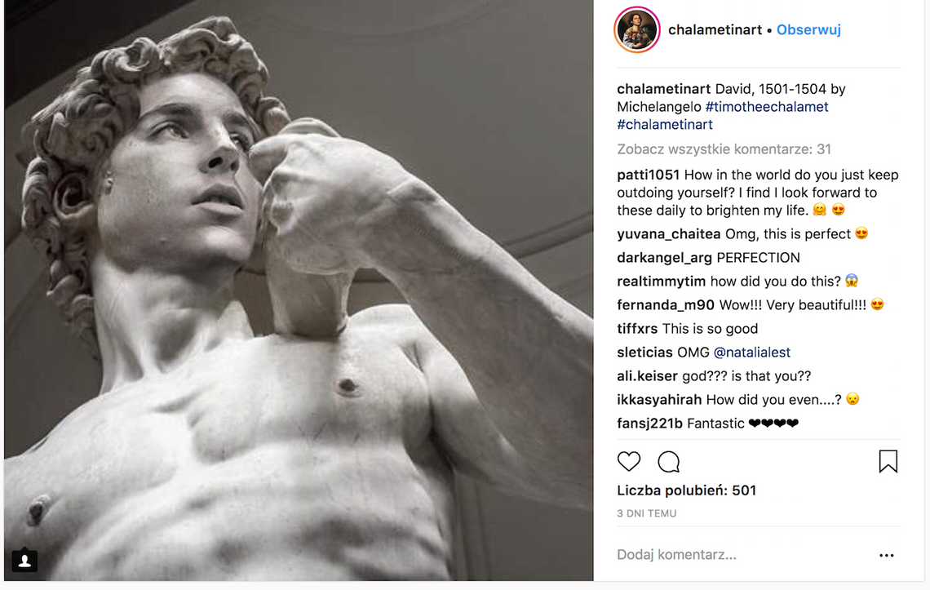This screenshot has height=590, width=930.
Task: Open fansj221b commenter profile
Action: point(649,424)
